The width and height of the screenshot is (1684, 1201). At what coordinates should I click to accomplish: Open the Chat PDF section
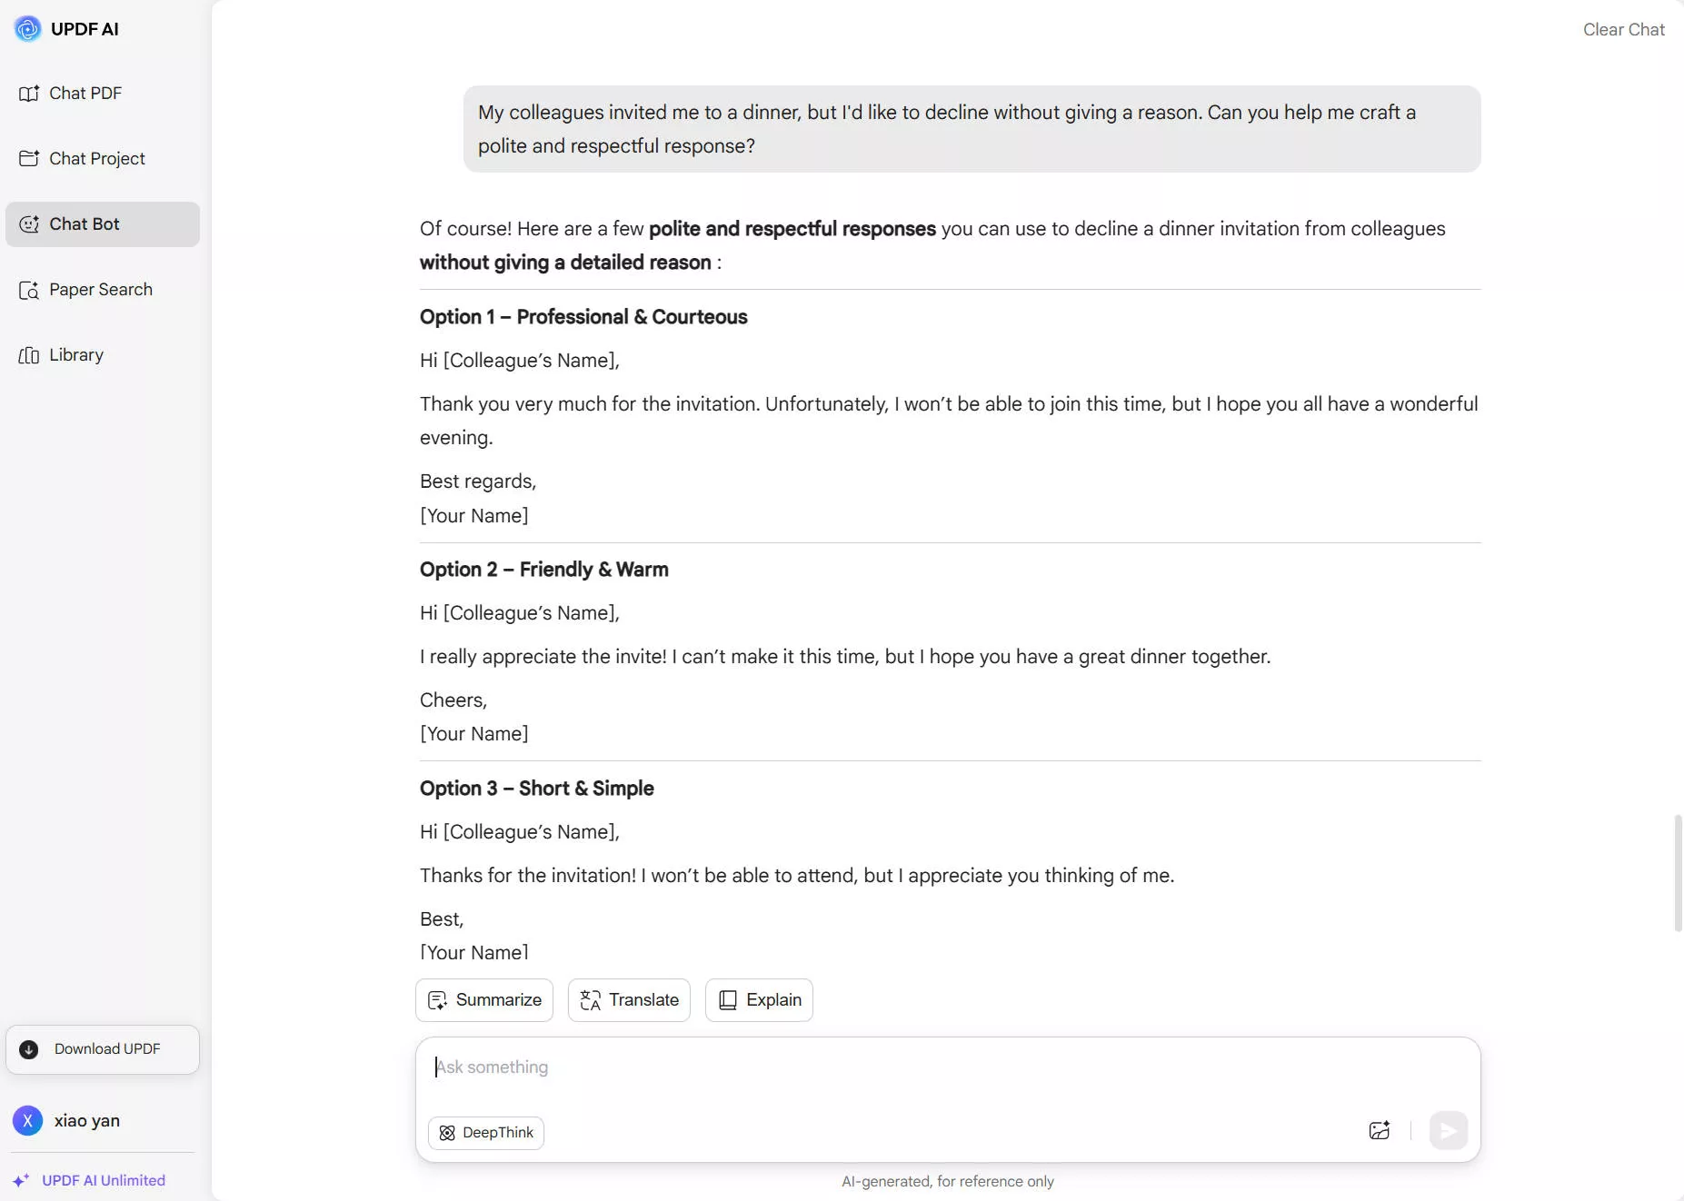[85, 94]
